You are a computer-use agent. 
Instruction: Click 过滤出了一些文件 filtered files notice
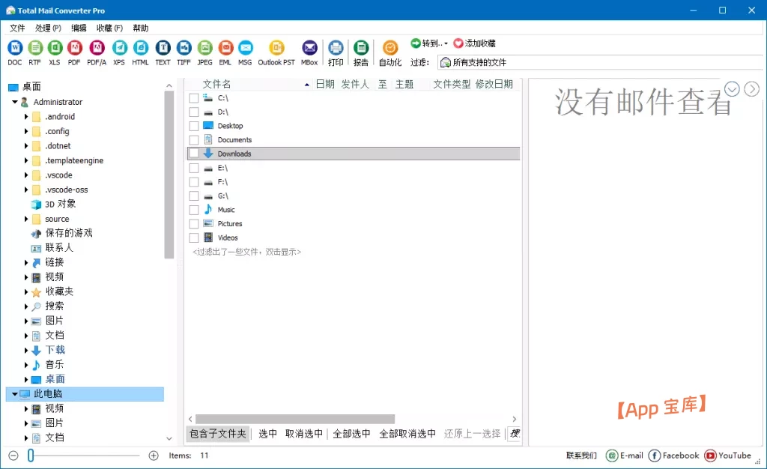pyautogui.click(x=246, y=252)
